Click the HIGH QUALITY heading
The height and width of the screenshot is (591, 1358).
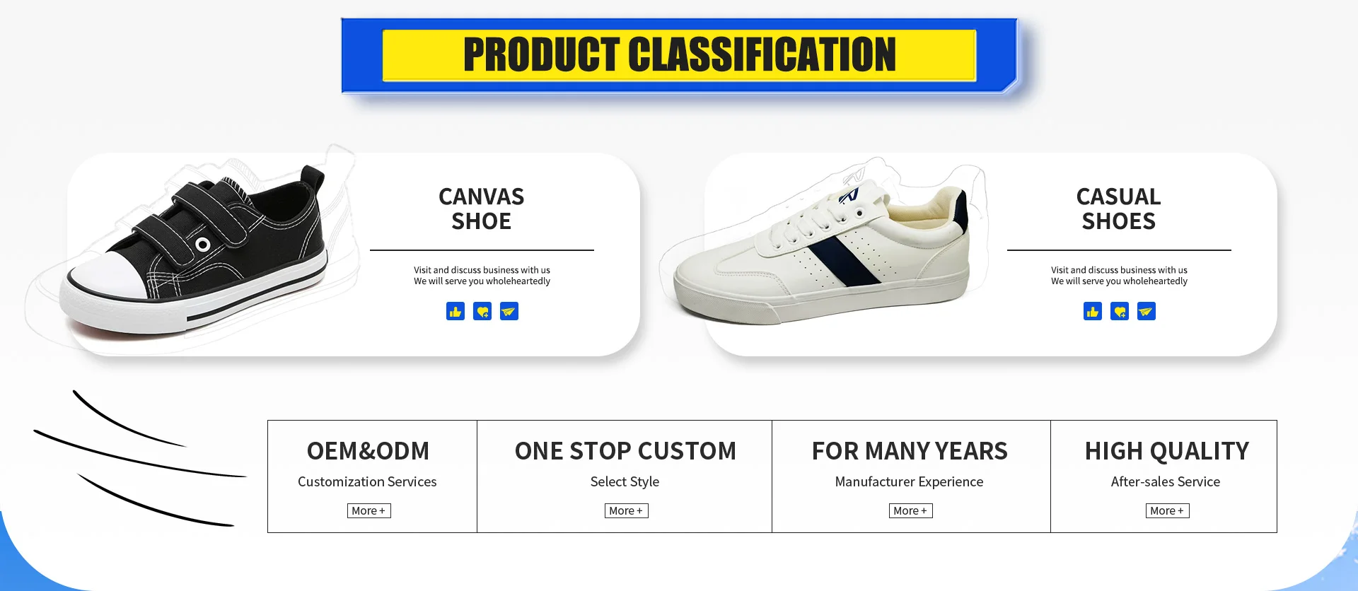(x=1167, y=451)
